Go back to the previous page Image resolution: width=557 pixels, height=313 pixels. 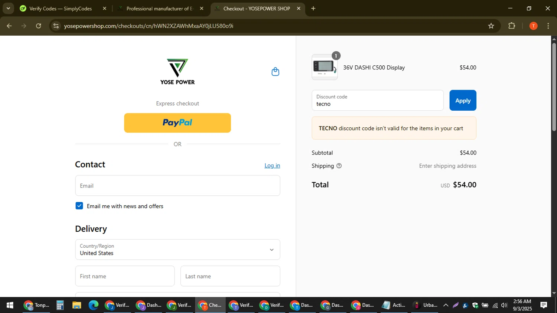point(9,26)
